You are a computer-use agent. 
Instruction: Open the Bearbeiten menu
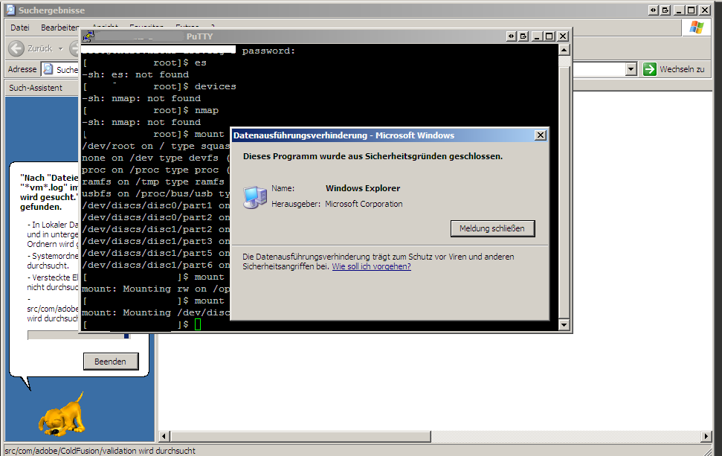pos(60,28)
